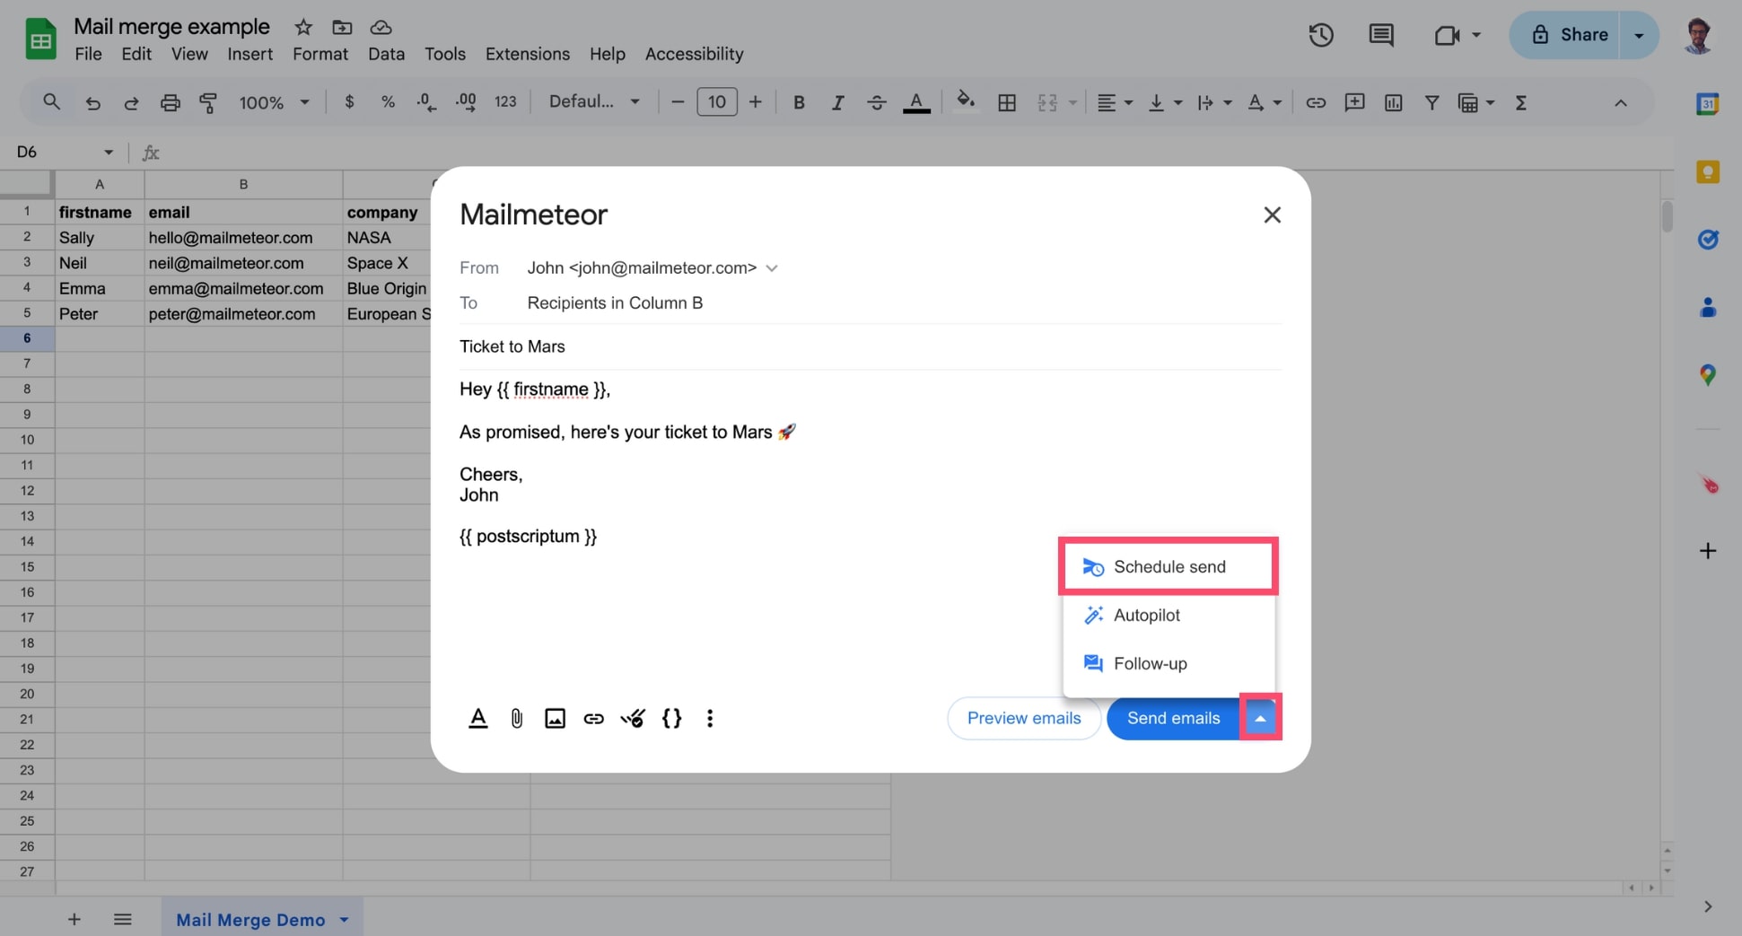Redo the last action
This screenshot has width=1742, height=936.
click(x=131, y=102)
